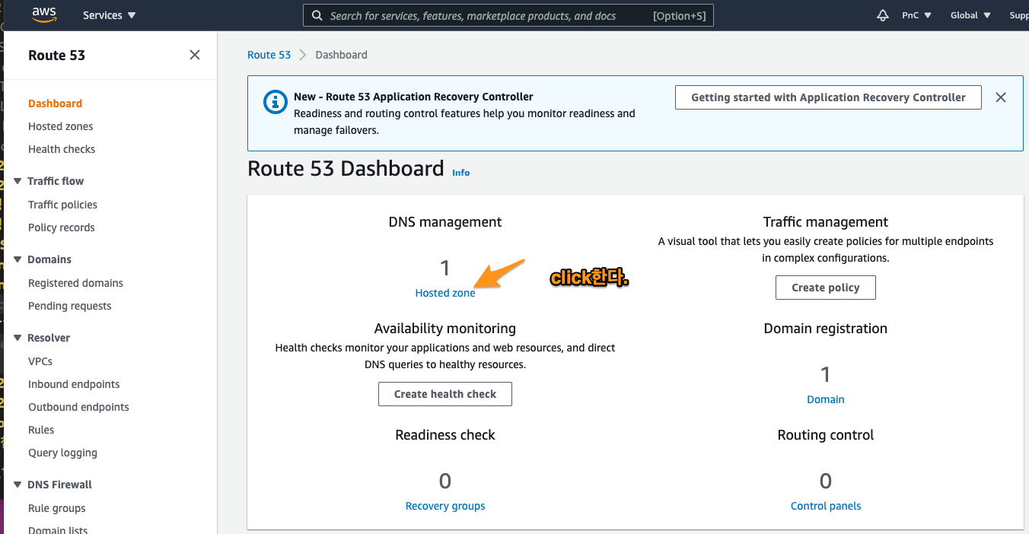Open the notifications bell icon

pyautogui.click(x=883, y=15)
